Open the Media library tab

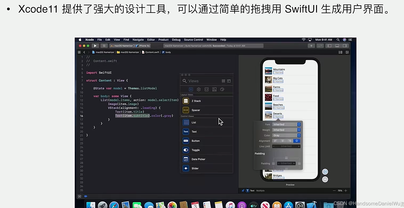pyautogui.click(x=214, y=89)
